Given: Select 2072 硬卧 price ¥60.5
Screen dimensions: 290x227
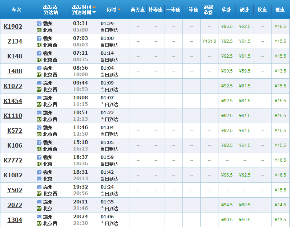Looking at the screenshot, I should (245, 205).
